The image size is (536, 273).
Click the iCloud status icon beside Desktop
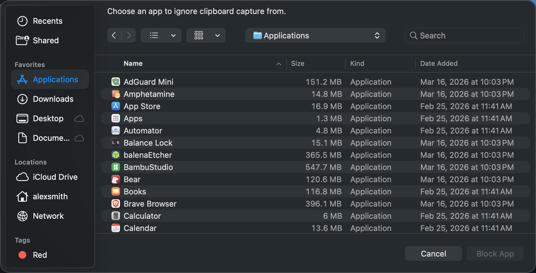[x=79, y=119]
